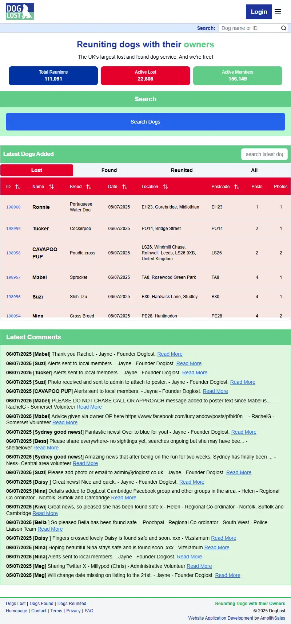
Task: Read More on Sydney 'Fantastic news' comment
Action: (x=244, y=432)
